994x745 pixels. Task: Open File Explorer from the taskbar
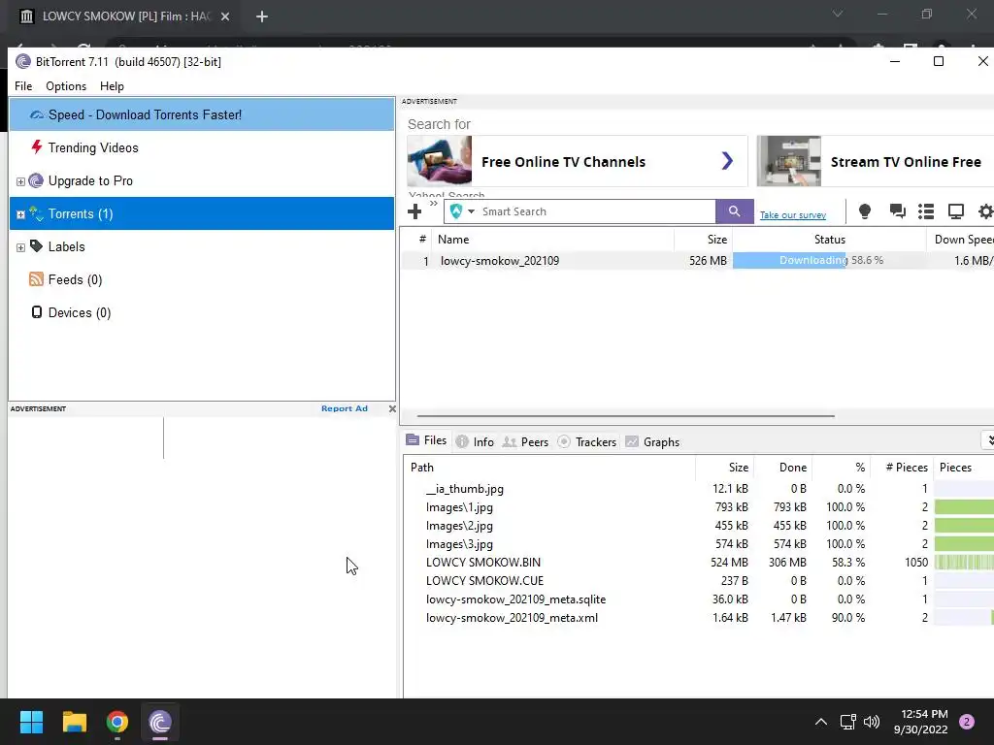click(74, 722)
